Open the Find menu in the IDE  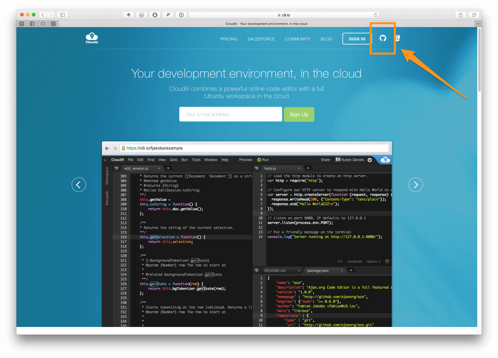pyautogui.click(x=151, y=160)
